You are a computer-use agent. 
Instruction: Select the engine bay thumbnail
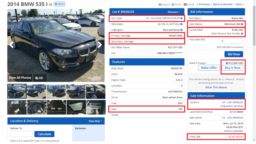pyautogui.click(x=36, y=107)
